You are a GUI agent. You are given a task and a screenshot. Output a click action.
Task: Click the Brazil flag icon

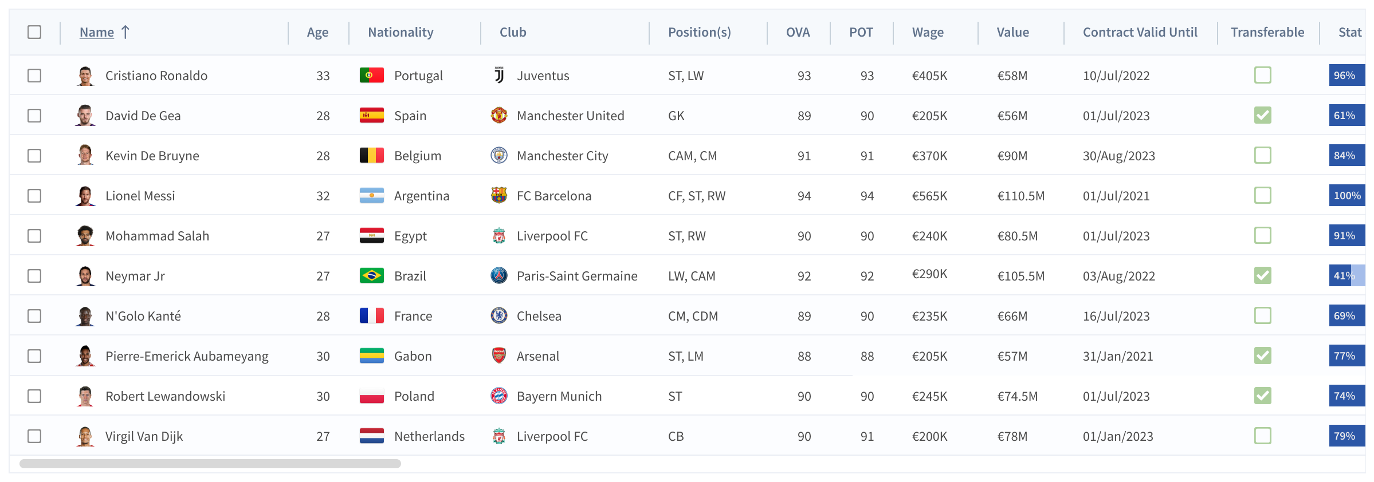point(371,276)
